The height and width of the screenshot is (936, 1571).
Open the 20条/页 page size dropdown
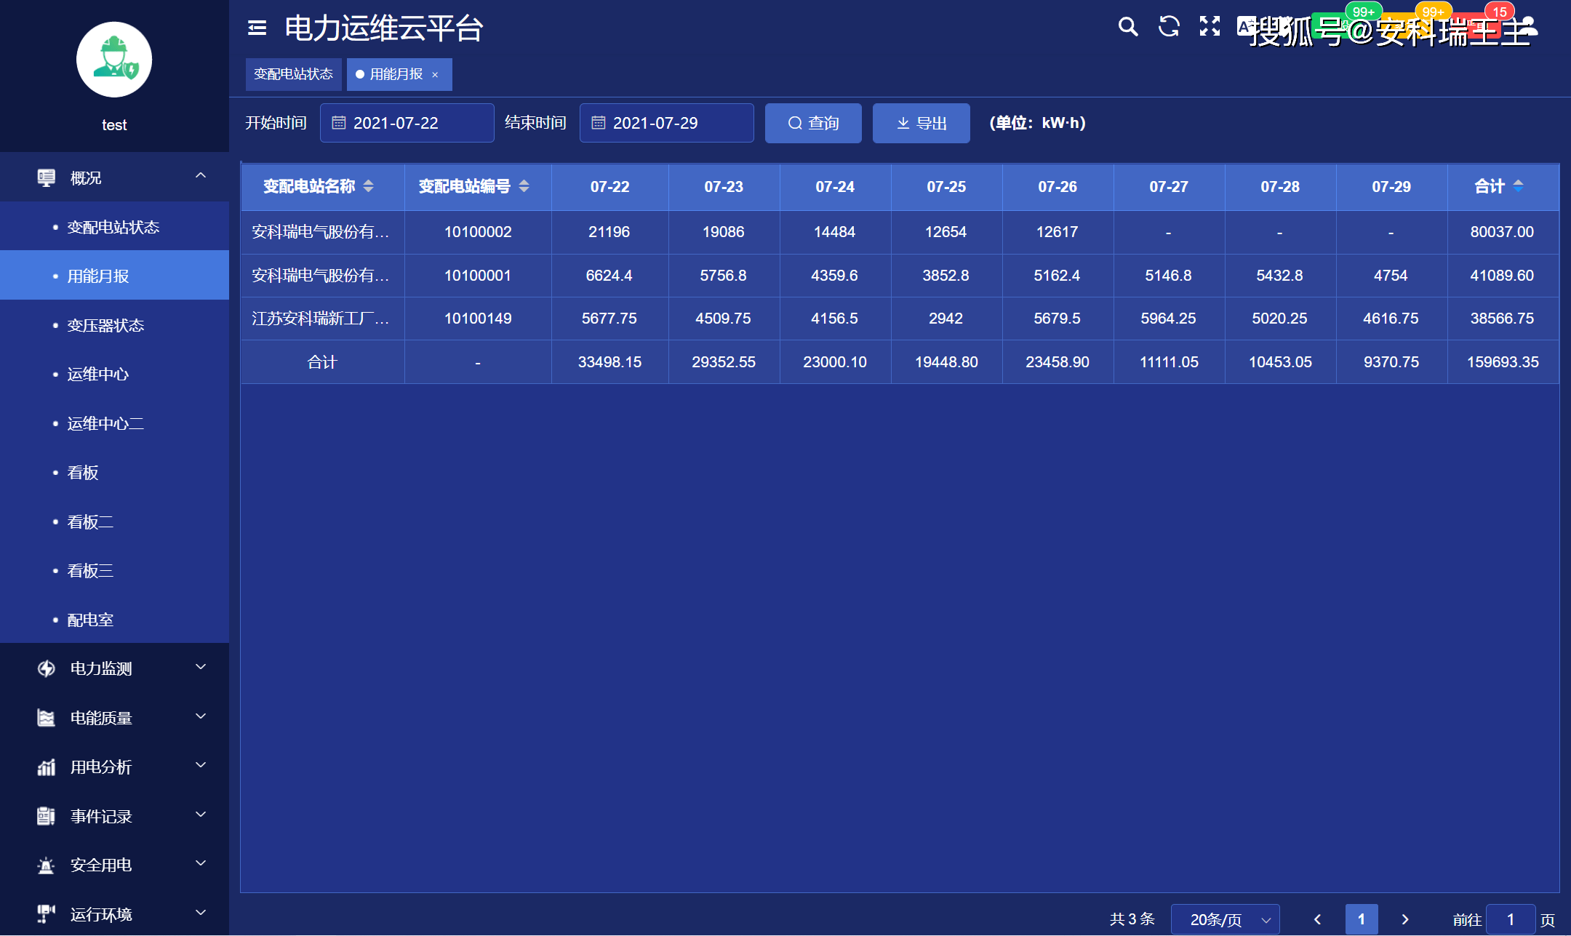pyautogui.click(x=1226, y=919)
